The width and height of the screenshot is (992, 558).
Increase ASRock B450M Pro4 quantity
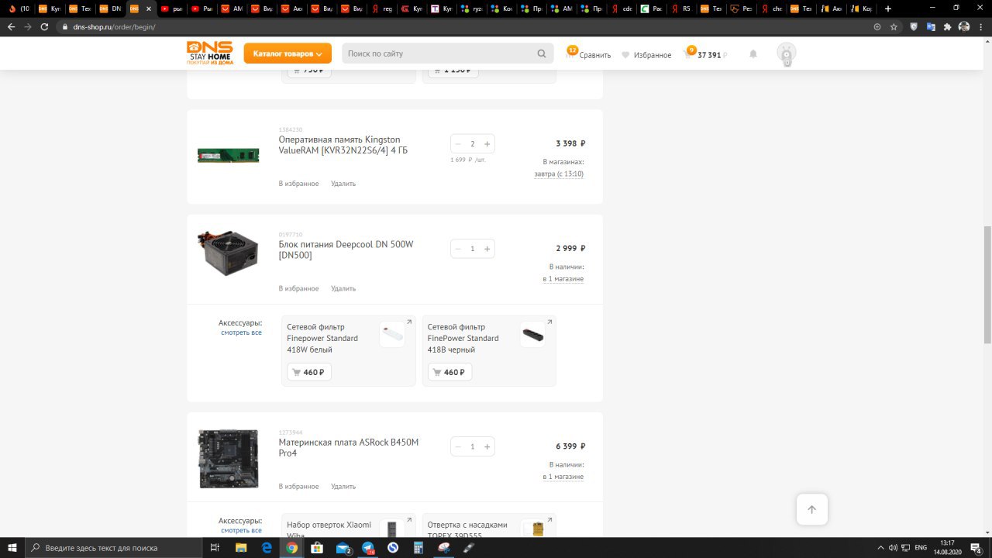[487, 446]
